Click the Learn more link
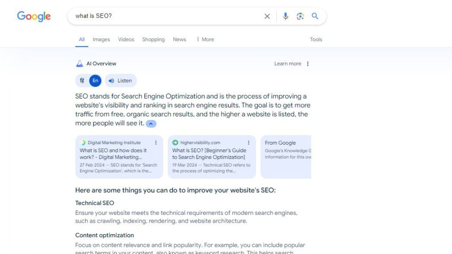 pyautogui.click(x=287, y=63)
